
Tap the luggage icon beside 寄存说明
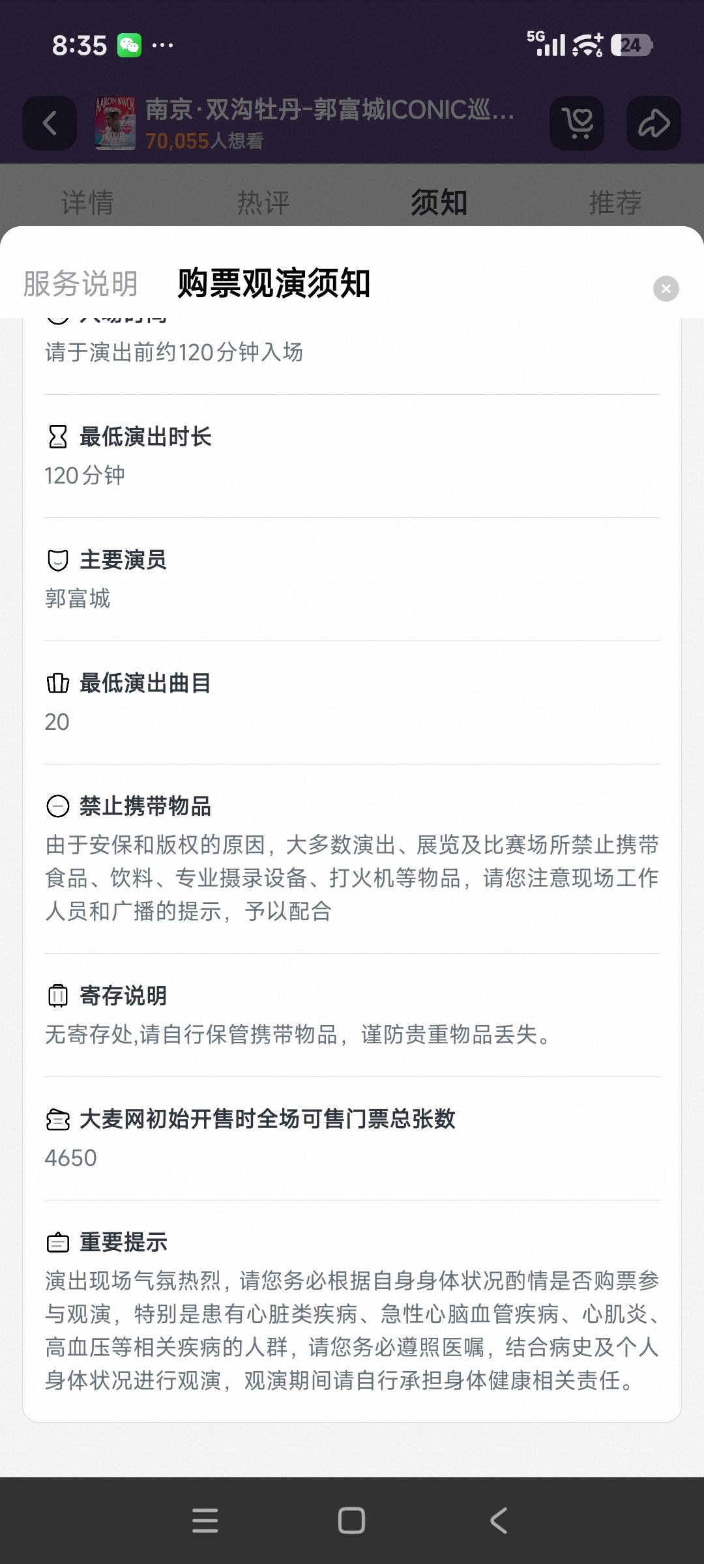tap(58, 996)
